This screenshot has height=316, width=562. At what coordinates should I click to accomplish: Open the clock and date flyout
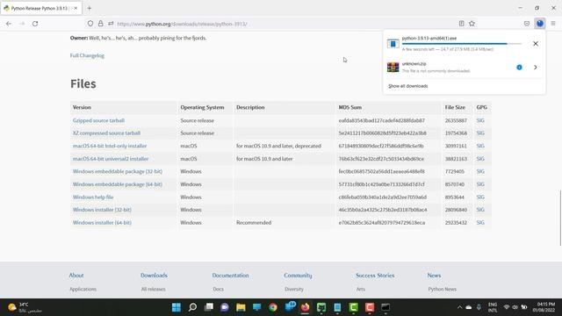[x=544, y=307]
